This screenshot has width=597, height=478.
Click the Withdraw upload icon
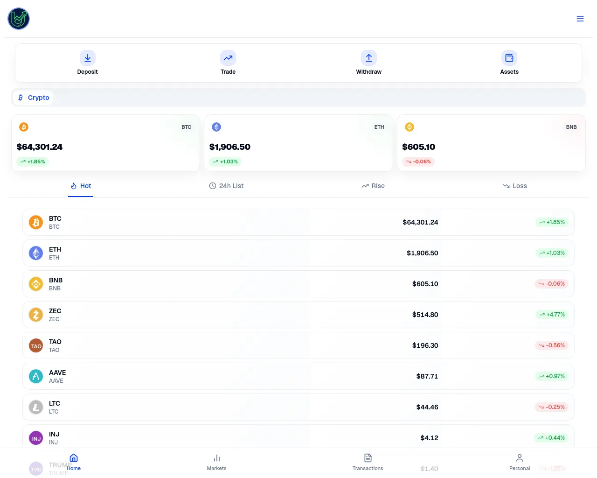(369, 58)
